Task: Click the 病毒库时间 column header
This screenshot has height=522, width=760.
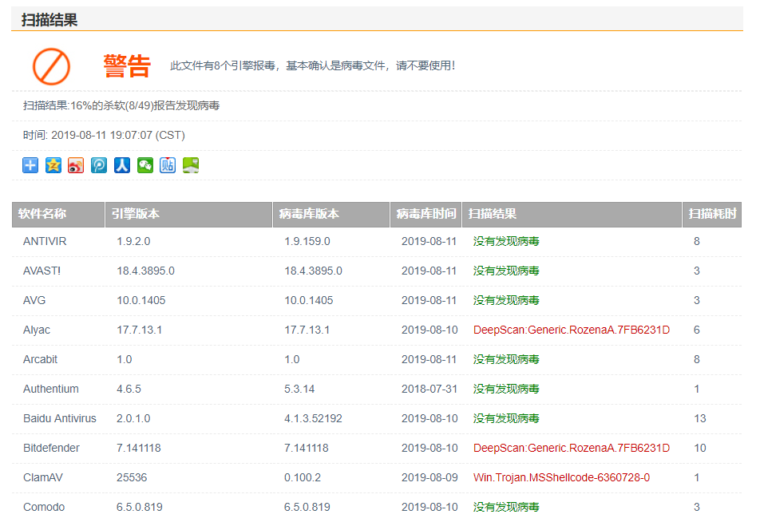Action: tap(426, 214)
